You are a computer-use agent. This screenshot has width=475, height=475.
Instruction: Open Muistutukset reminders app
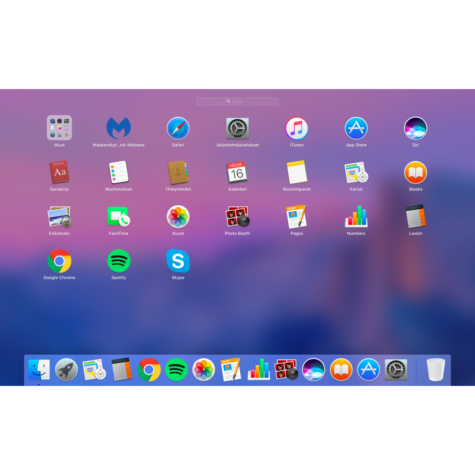pyautogui.click(x=119, y=173)
